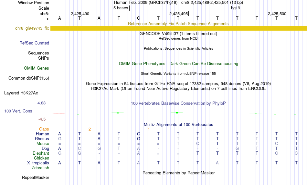Click the chr8: ruler label
The image size is (307, 185).
tap(45, 14)
